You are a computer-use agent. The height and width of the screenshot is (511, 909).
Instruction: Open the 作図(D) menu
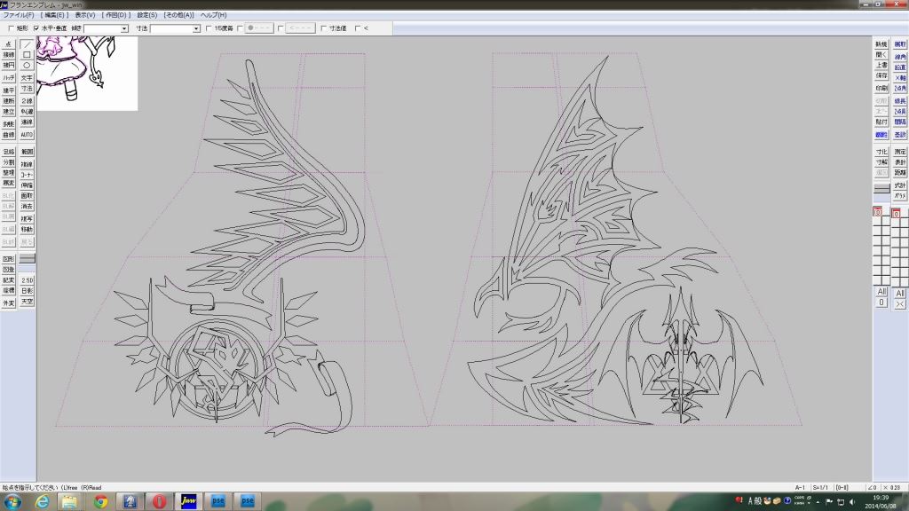pyautogui.click(x=116, y=15)
